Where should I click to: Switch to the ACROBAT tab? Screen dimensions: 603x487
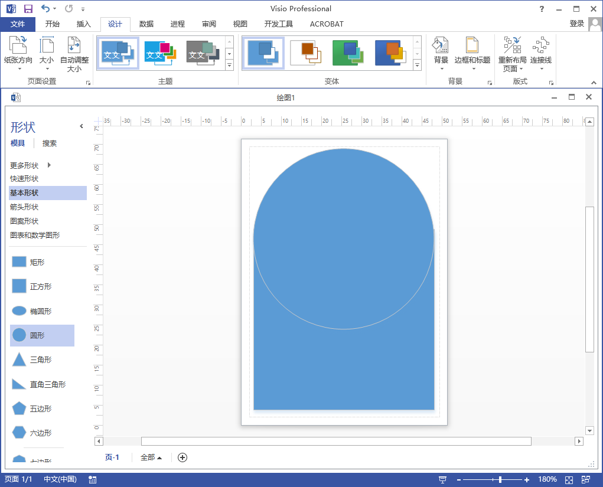[x=327, y=24]
